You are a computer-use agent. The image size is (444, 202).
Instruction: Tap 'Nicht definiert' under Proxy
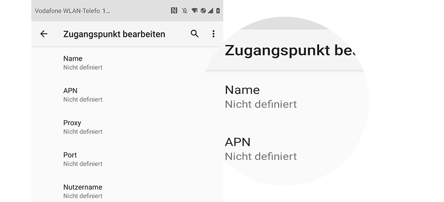[83, 132]
